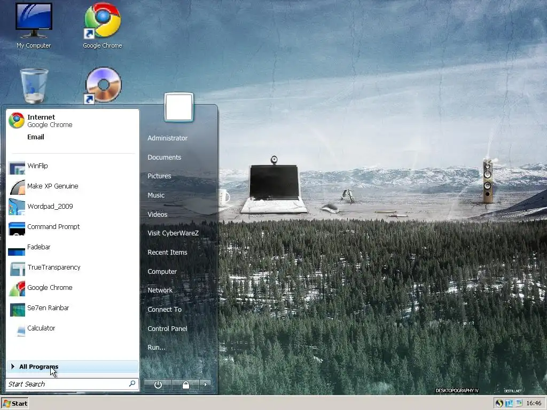Click the first system tray icon

tap(499, 404)
